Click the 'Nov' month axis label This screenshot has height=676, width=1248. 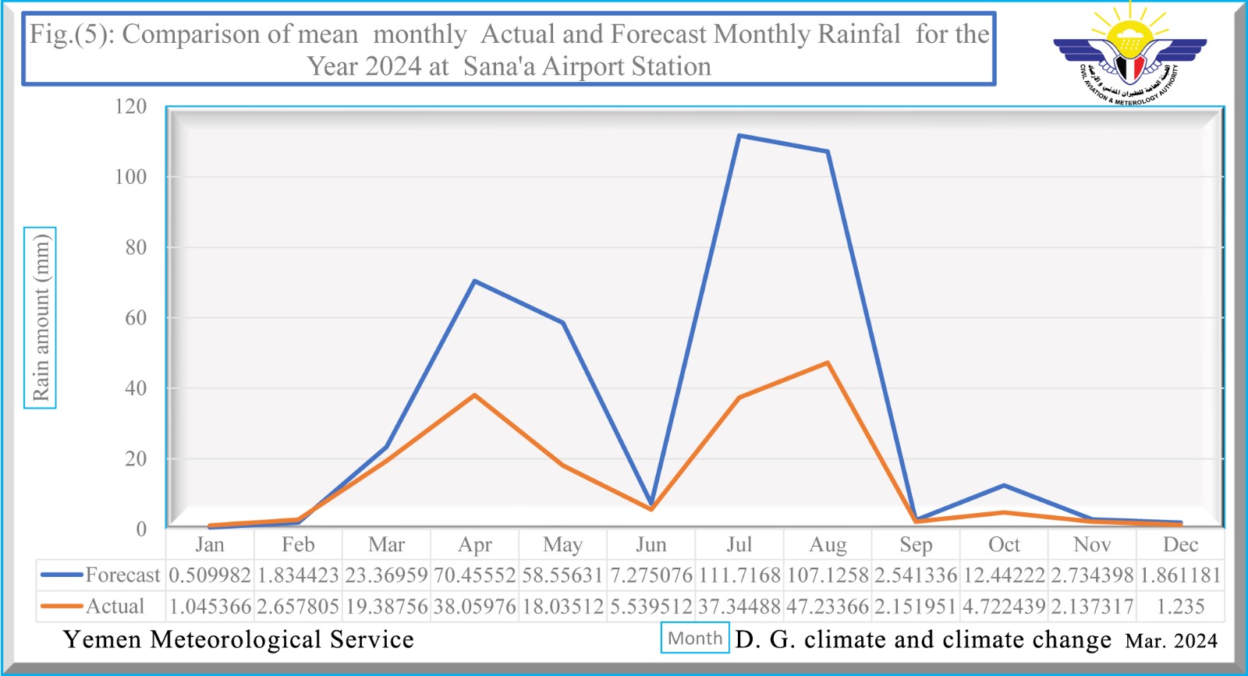pyautogui.click(x=1092, y=544)
